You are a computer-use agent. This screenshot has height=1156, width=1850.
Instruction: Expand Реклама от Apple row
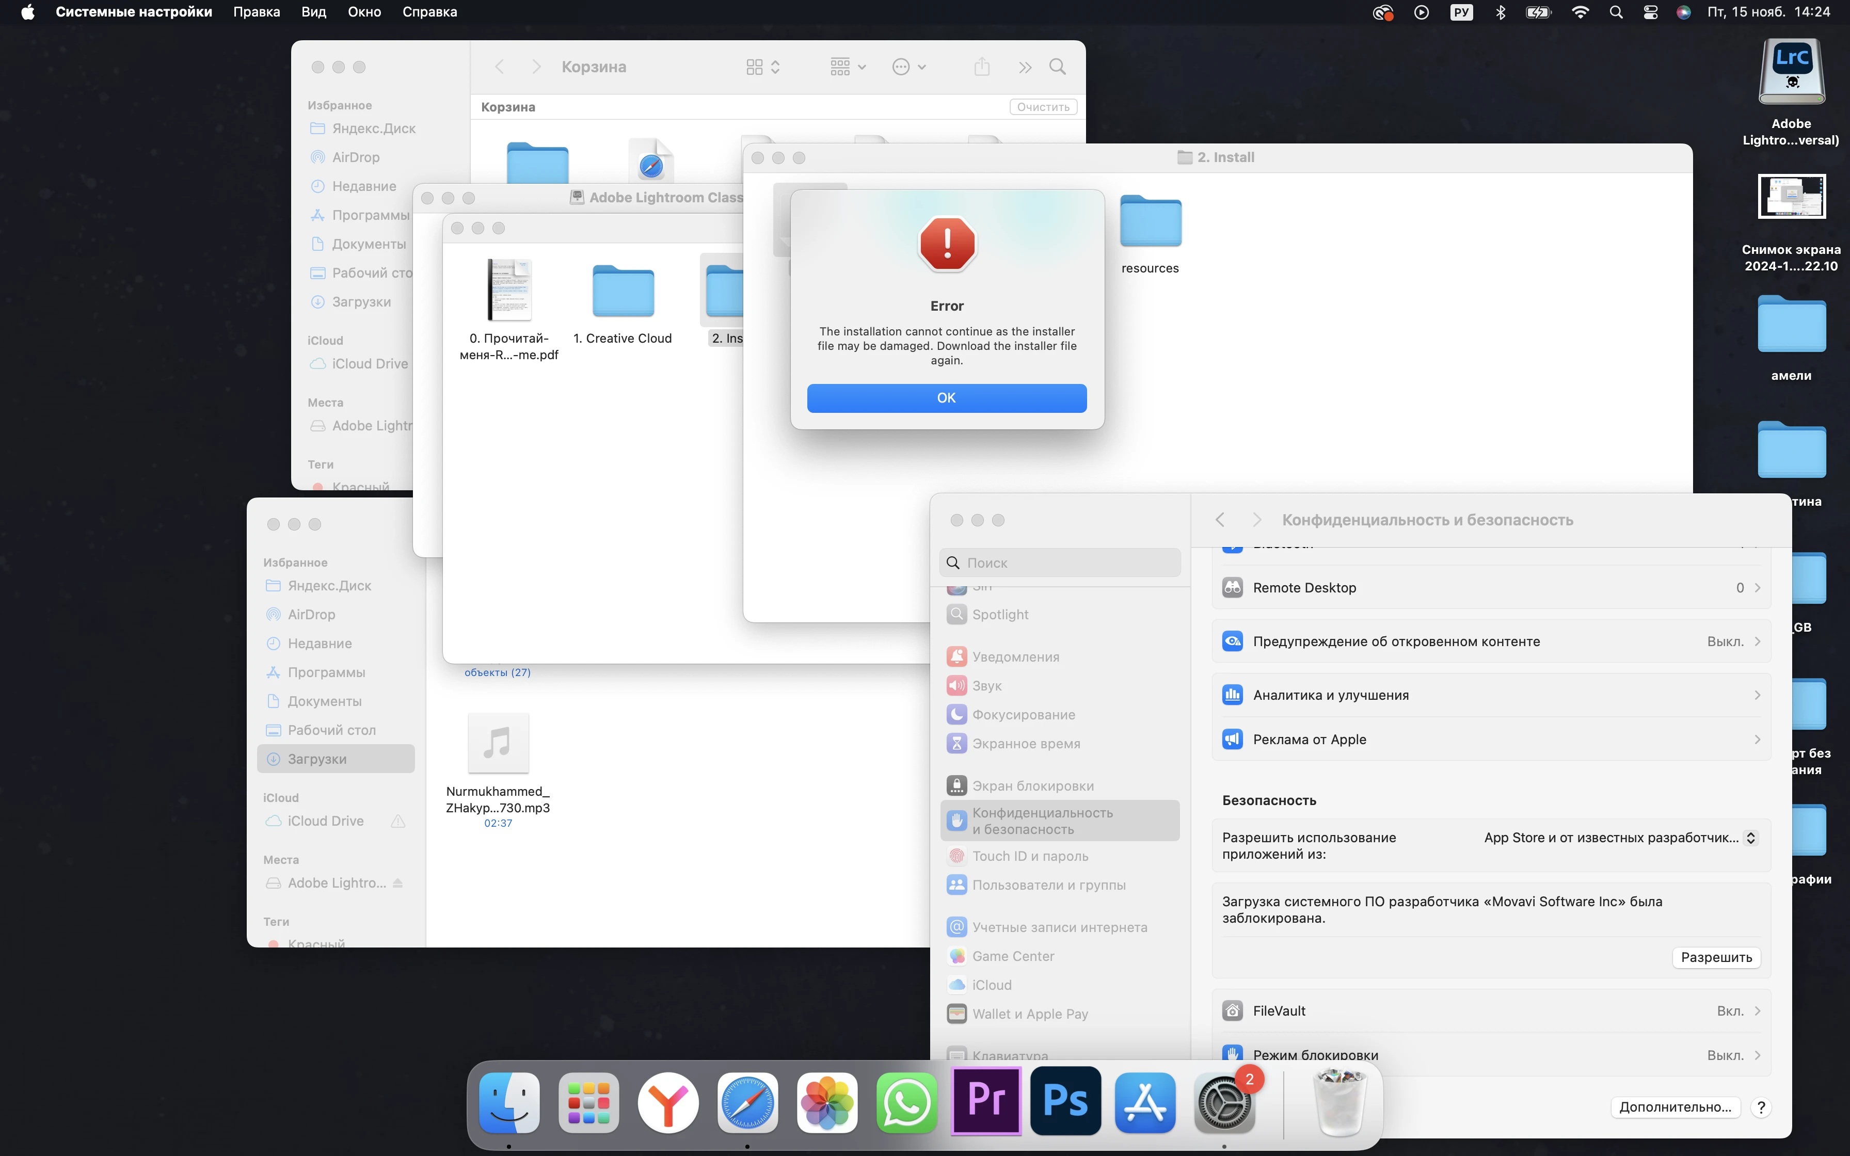(x=1491, y=740)
